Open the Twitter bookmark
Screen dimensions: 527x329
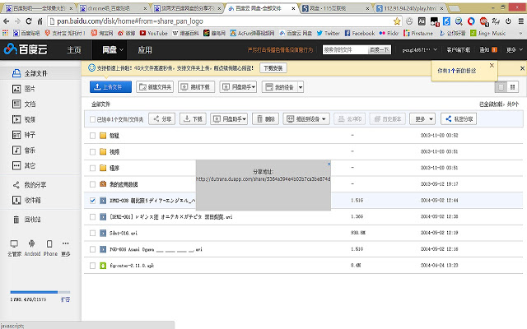328,33
